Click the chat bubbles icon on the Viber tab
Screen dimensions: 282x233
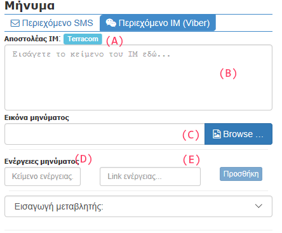click(x=111, y=23)
